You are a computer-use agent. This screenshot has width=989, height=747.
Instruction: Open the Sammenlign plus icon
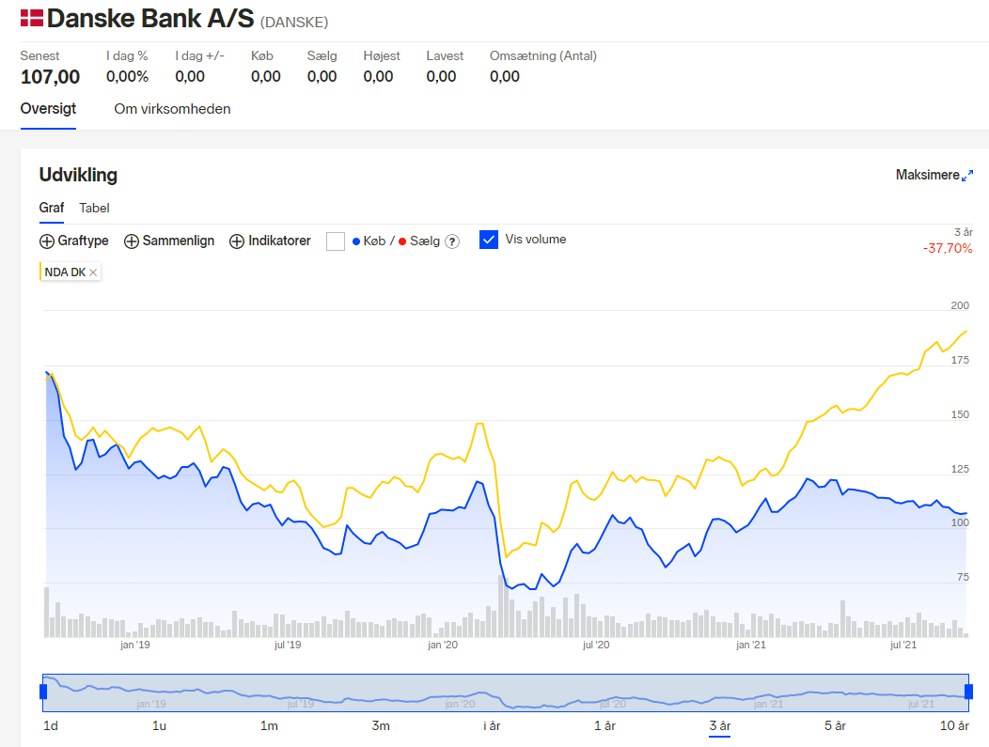coord(132,241)
